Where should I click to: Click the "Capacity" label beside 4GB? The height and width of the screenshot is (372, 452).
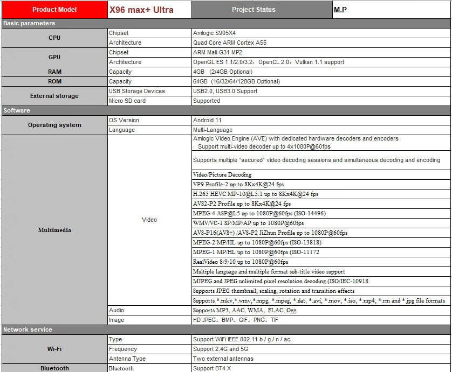tap(149, 72)
